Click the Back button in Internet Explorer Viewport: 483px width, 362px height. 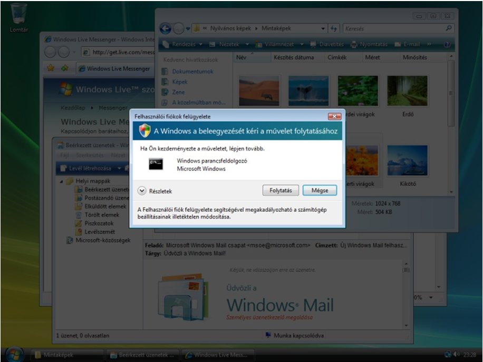point(50,52)
